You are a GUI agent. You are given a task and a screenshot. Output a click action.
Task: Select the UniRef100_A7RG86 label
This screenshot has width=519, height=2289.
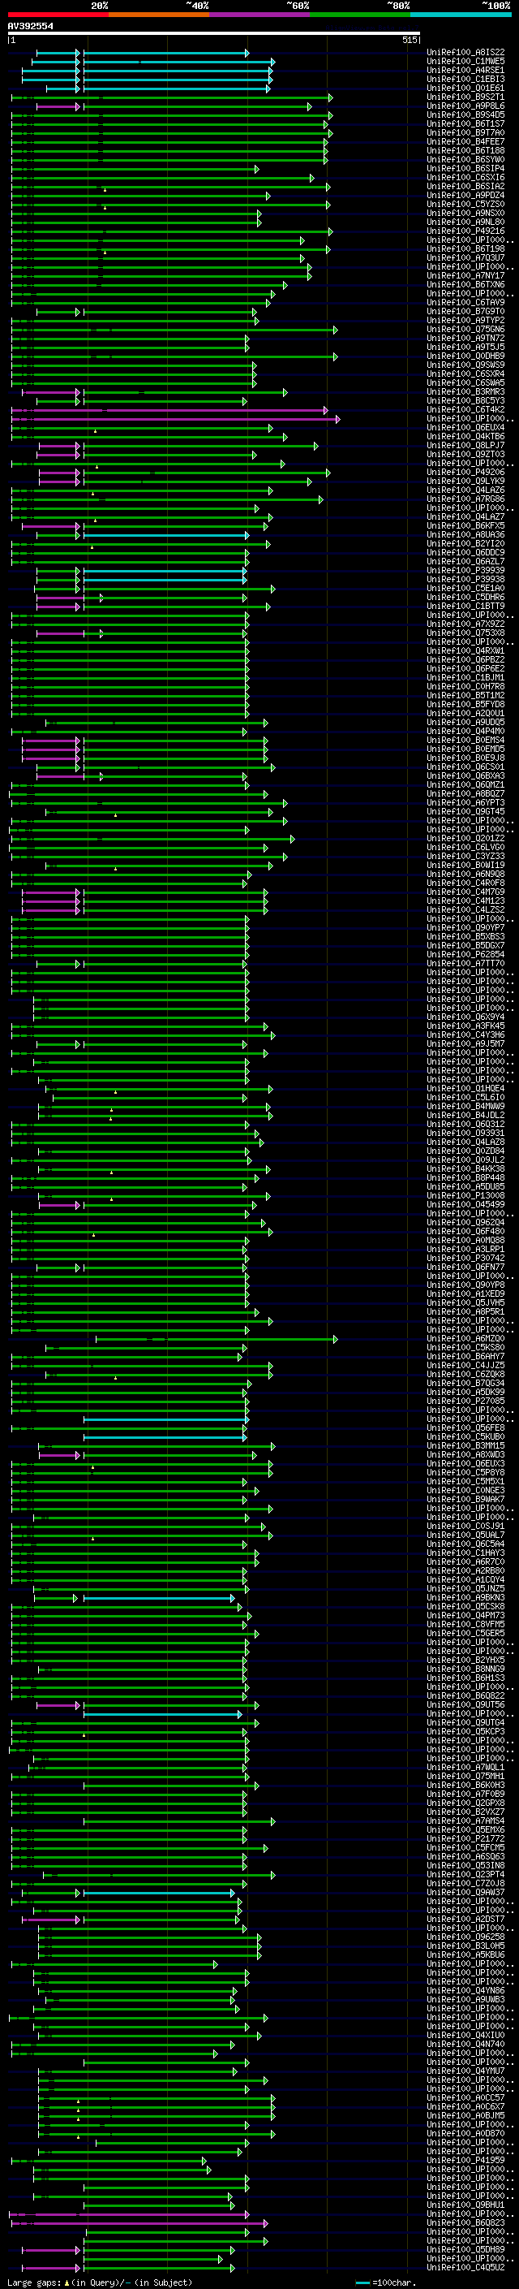pyautogui.click(x=465, y=499)
